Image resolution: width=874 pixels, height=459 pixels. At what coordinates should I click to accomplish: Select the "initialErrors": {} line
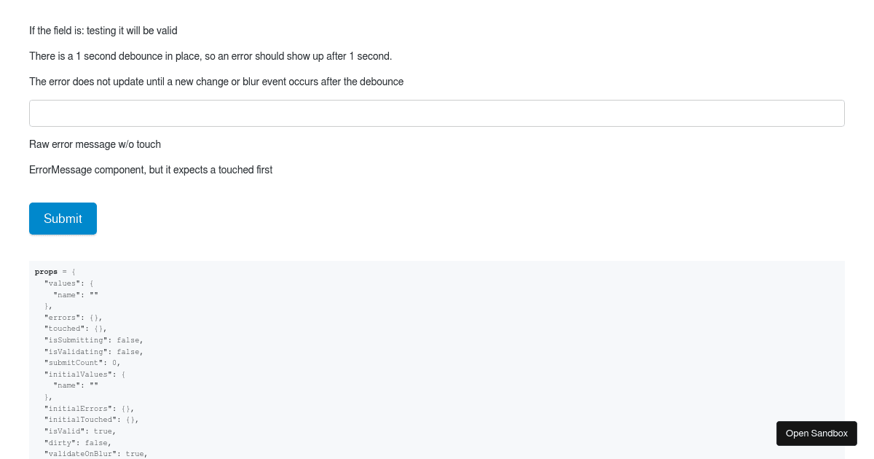[x=90, y=408]
